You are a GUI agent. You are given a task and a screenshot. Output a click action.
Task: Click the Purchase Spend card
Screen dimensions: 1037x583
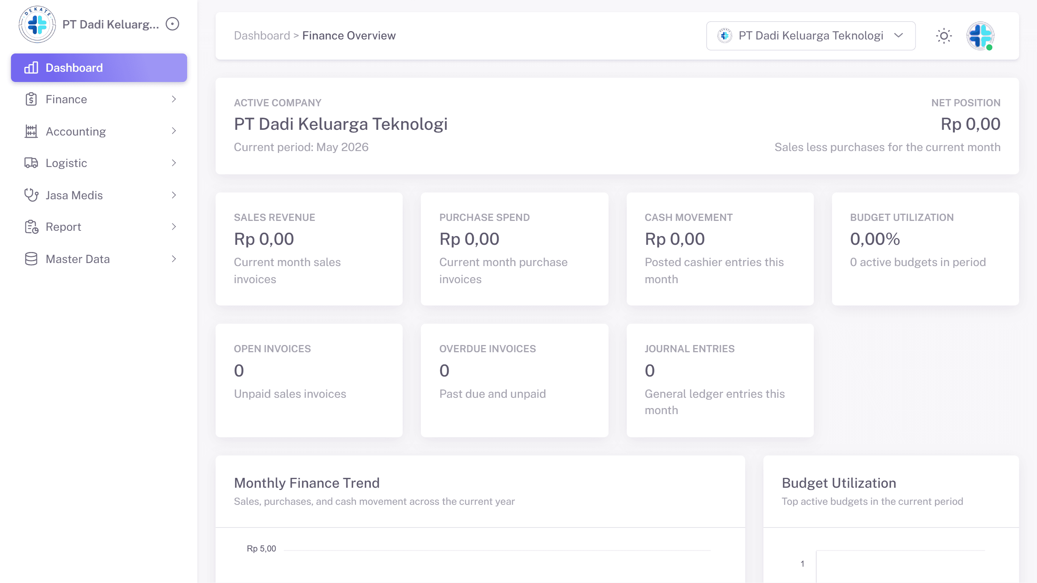click(514, 249)
